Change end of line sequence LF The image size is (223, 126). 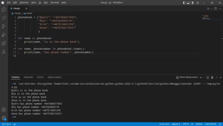tap(192, 124)
